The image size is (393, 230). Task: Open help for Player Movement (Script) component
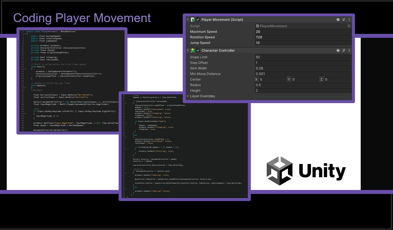pyautogui.click(x=338, y=20)
